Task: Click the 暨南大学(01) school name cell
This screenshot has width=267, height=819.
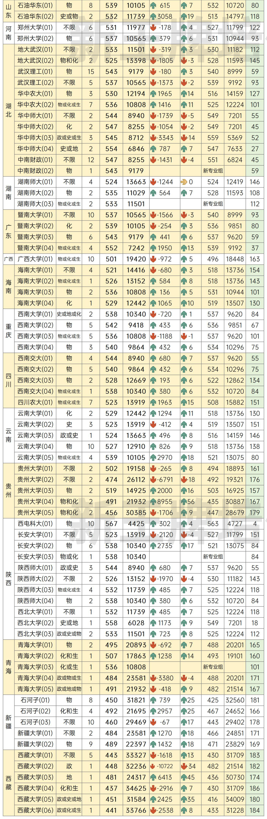Action: tap(35, 215)
